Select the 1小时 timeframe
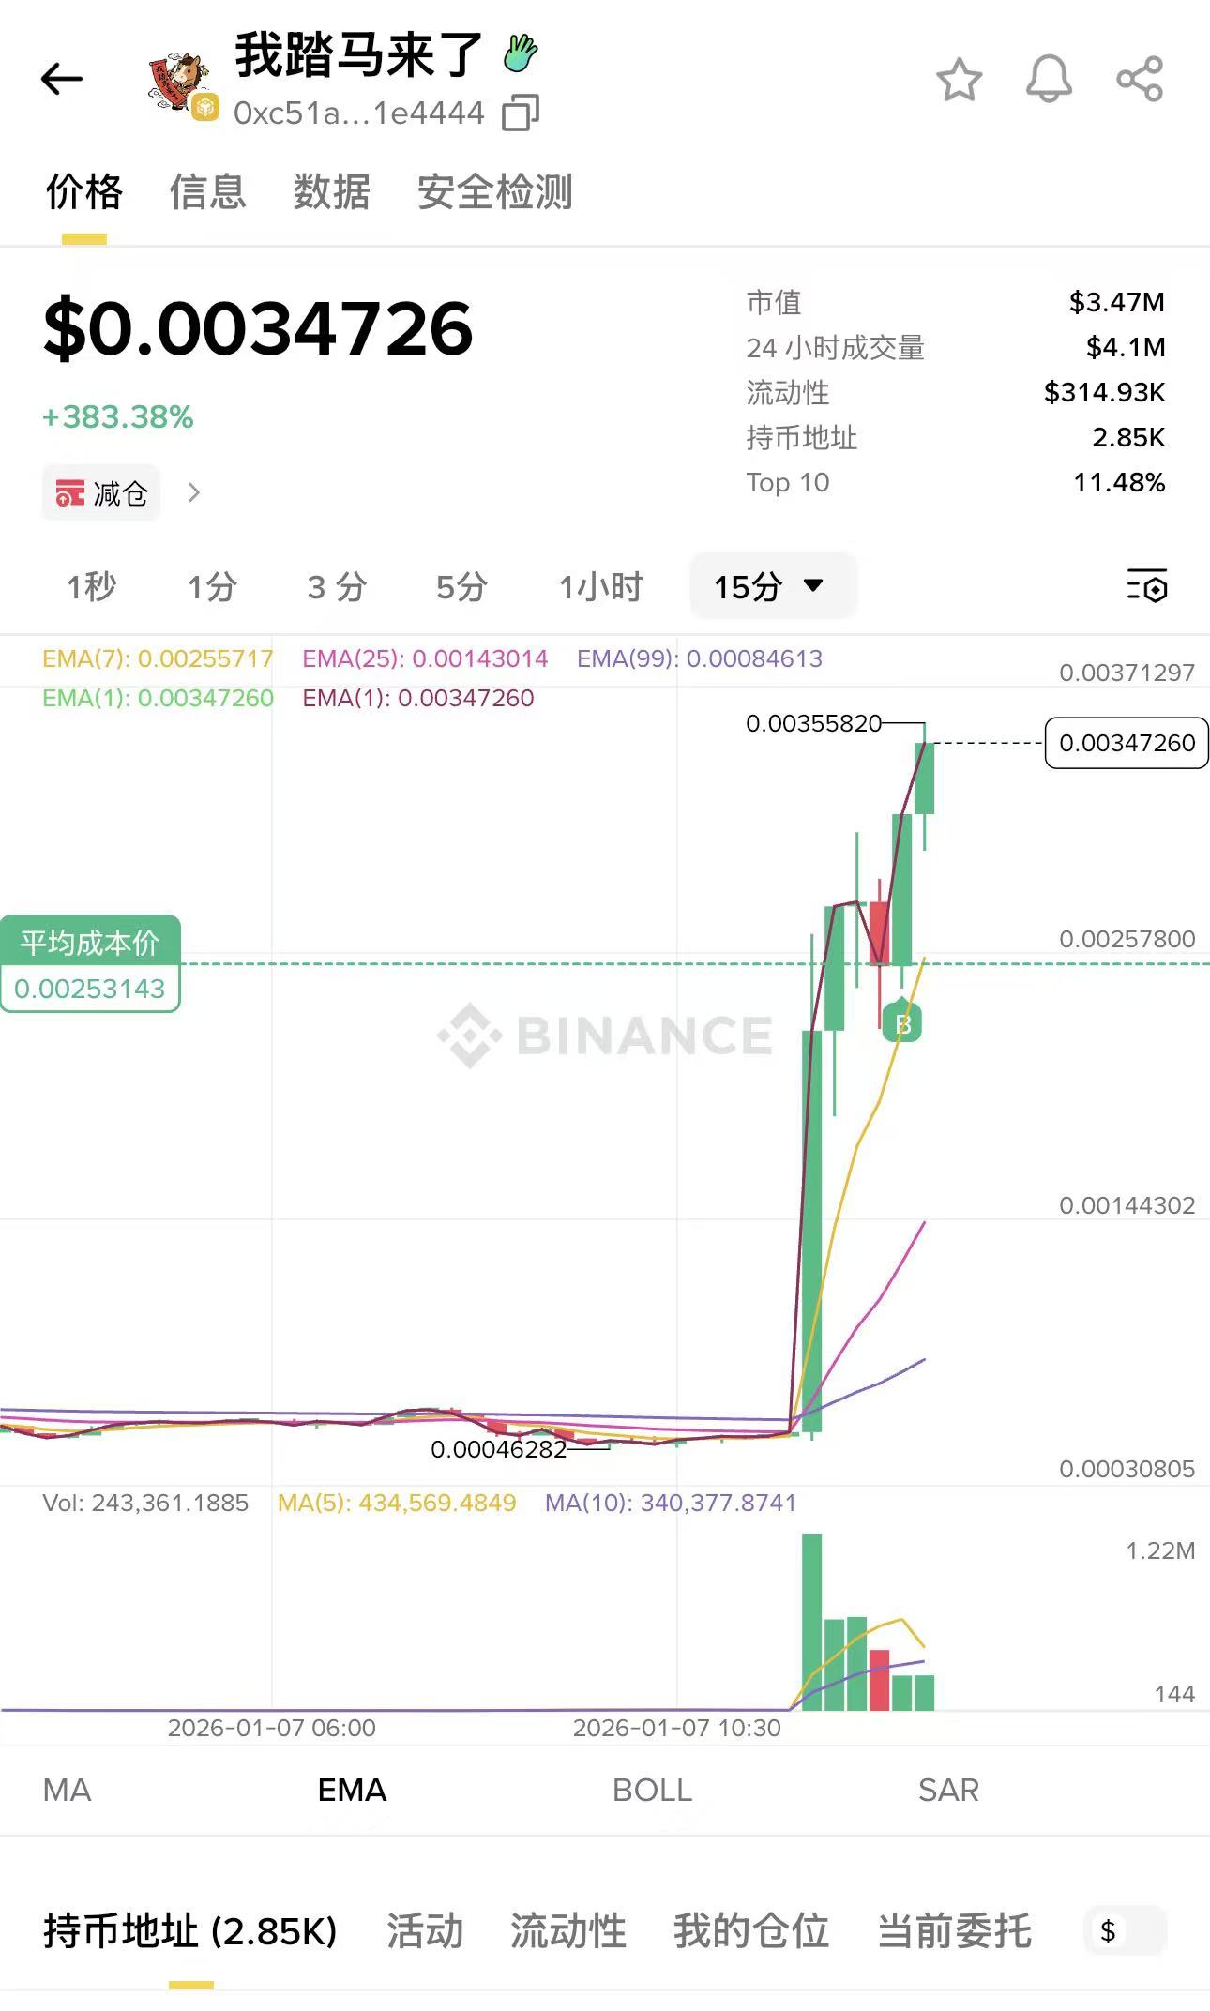1210x2011 pixels. [x=600, y=587]
